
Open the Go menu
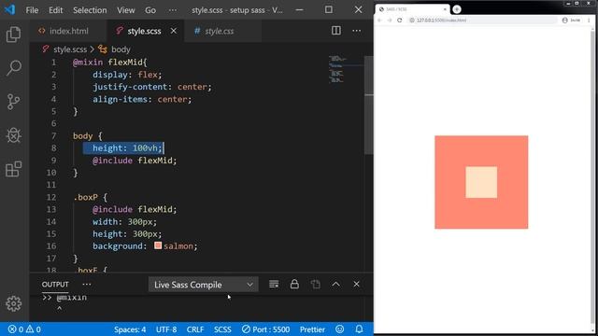pyautogui.click(x=150, y=10)
